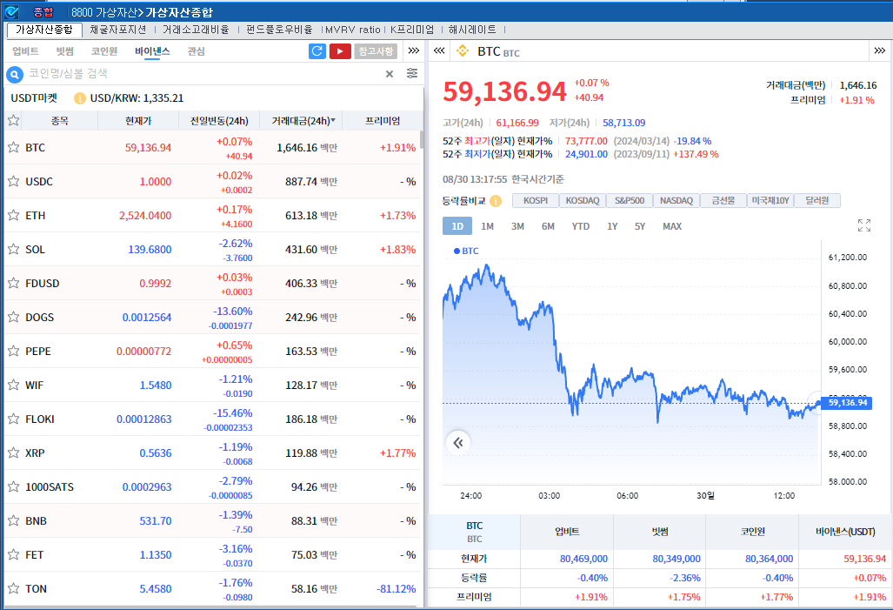The width and height of the screenshot is (893, 610).
Task: Select the MAX chart period
Action: tap(672, 226)
